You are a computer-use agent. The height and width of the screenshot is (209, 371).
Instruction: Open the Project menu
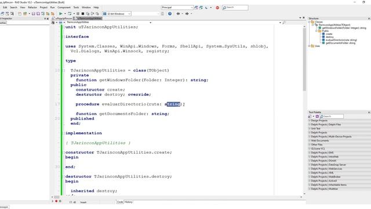43,8
